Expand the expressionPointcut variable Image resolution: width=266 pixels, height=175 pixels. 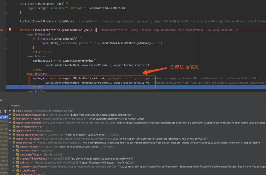pos(10,119)
